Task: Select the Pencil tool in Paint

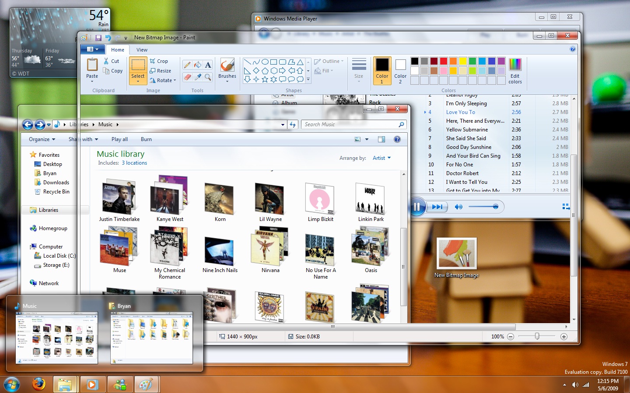Action: [x=187, y=65]
